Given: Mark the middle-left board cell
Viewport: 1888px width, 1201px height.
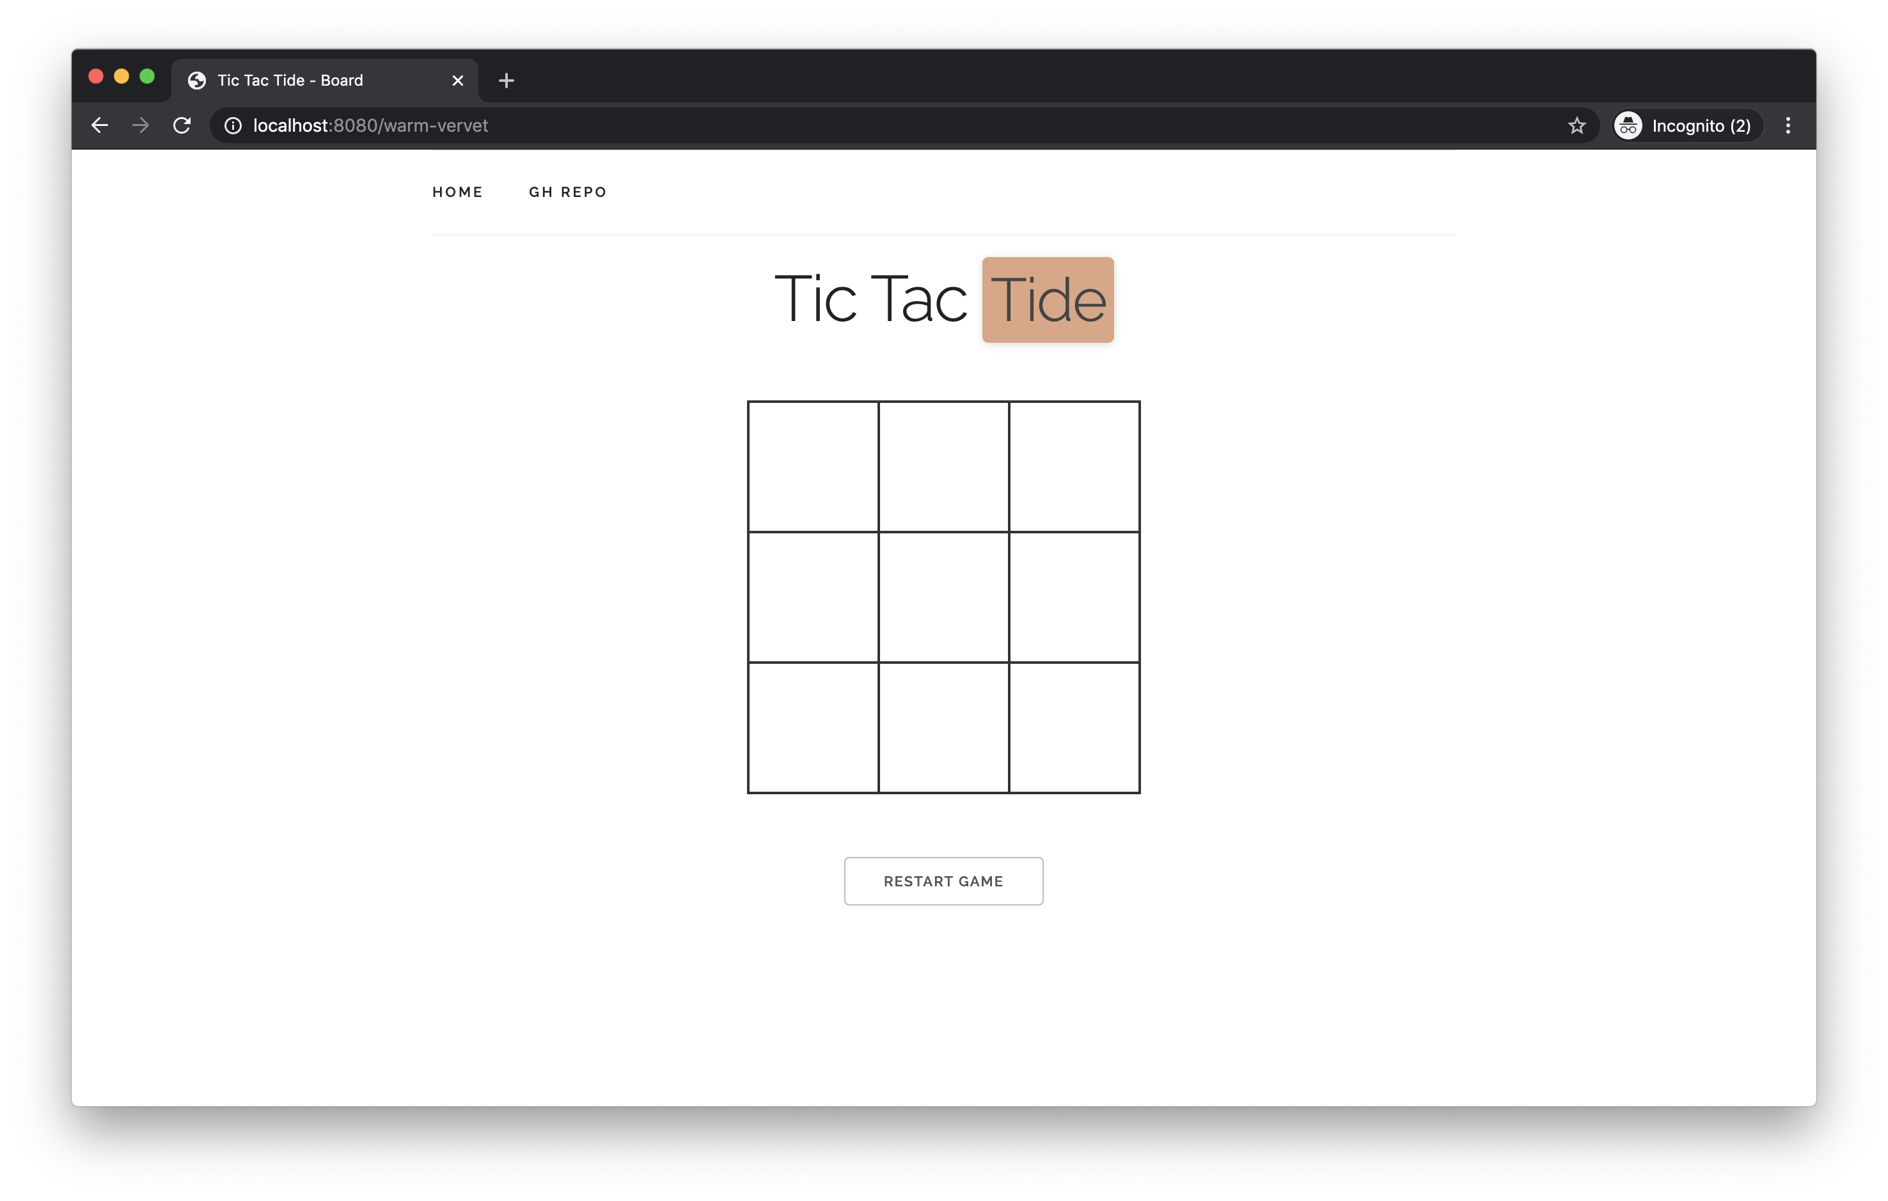Looking at the screenshot, I should pos(813,597).
